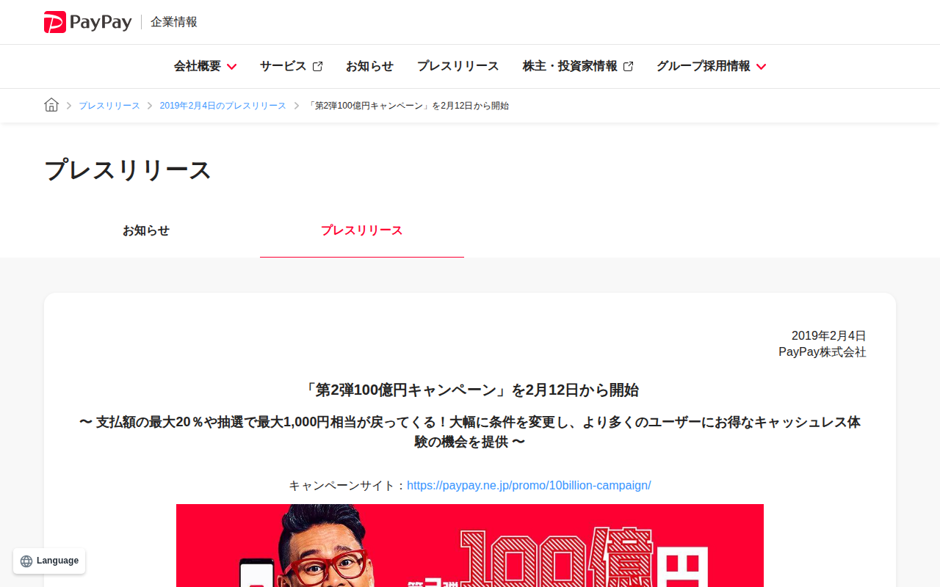This screenshot has height=587, width=940.
Task: Click the subtitle starting 支払額の最大20%
Action: (470, 432)
